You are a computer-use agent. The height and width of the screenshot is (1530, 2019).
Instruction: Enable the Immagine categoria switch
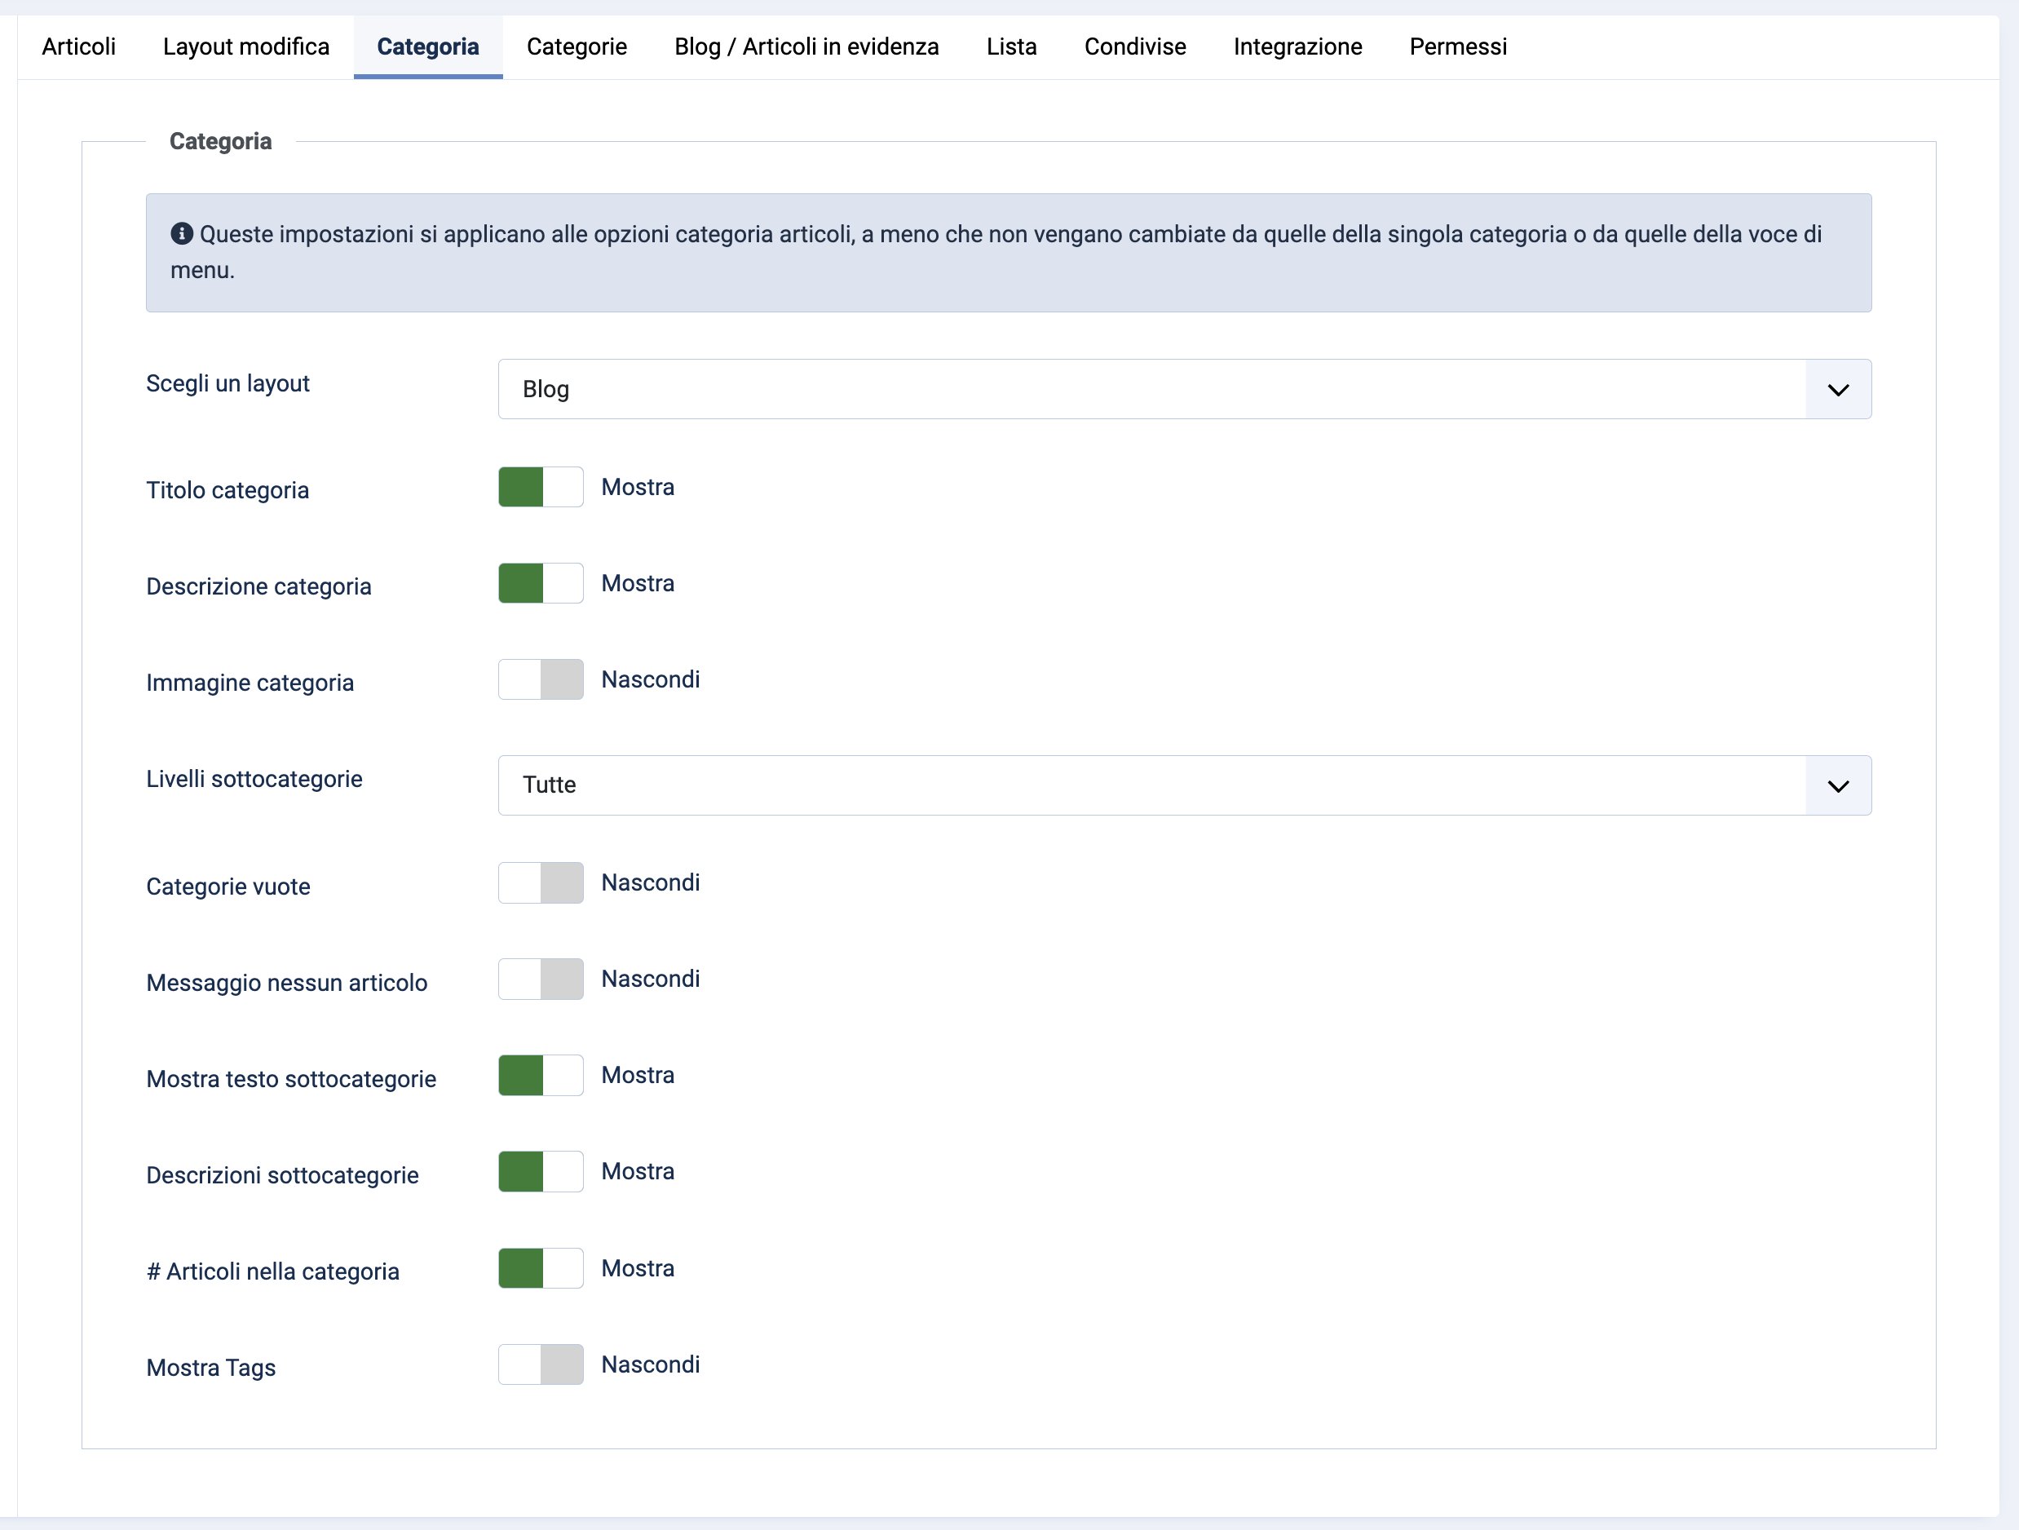[541, 680]
